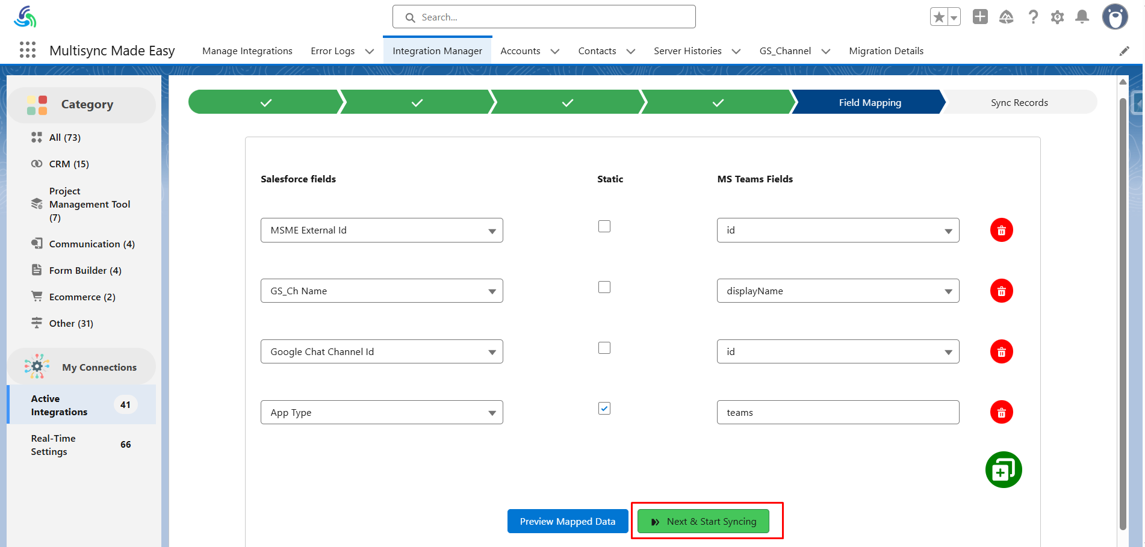This screenshot has width=1145, height=547.
Task: Enable Static checkbox for MSME External Id
Action: (604, 226)
